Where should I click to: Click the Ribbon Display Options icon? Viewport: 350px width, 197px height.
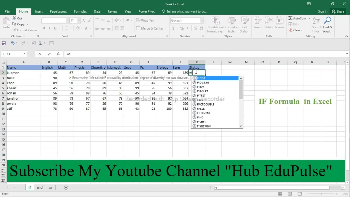[x=309, y=4]
